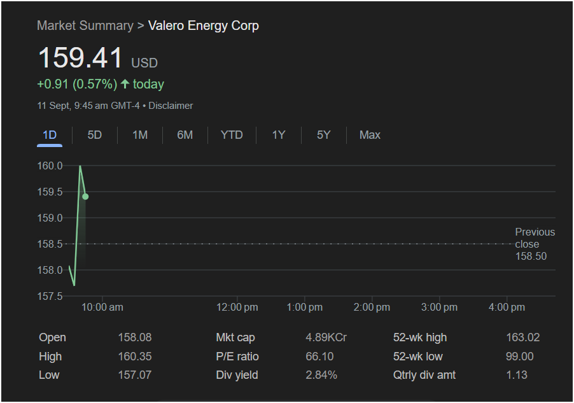Select the YTD chart tab
Screen dimensions: 574x403
232,135
